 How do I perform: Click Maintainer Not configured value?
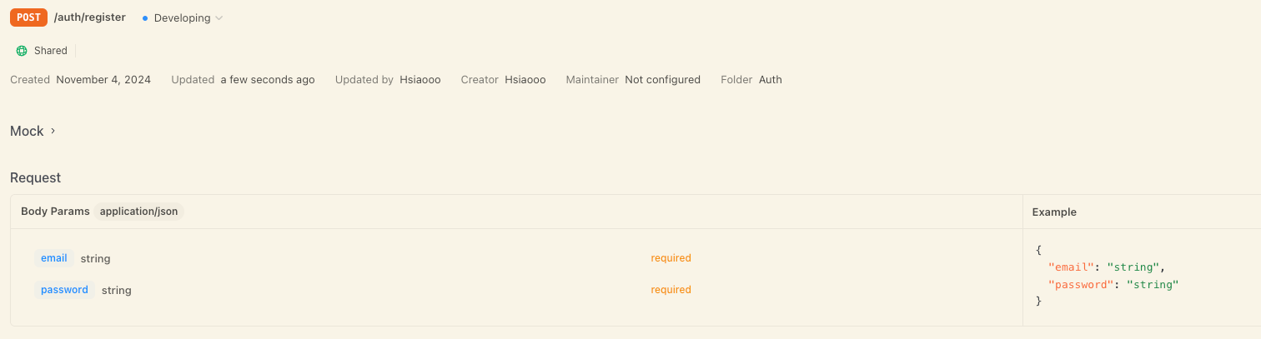tap(662, 80)
